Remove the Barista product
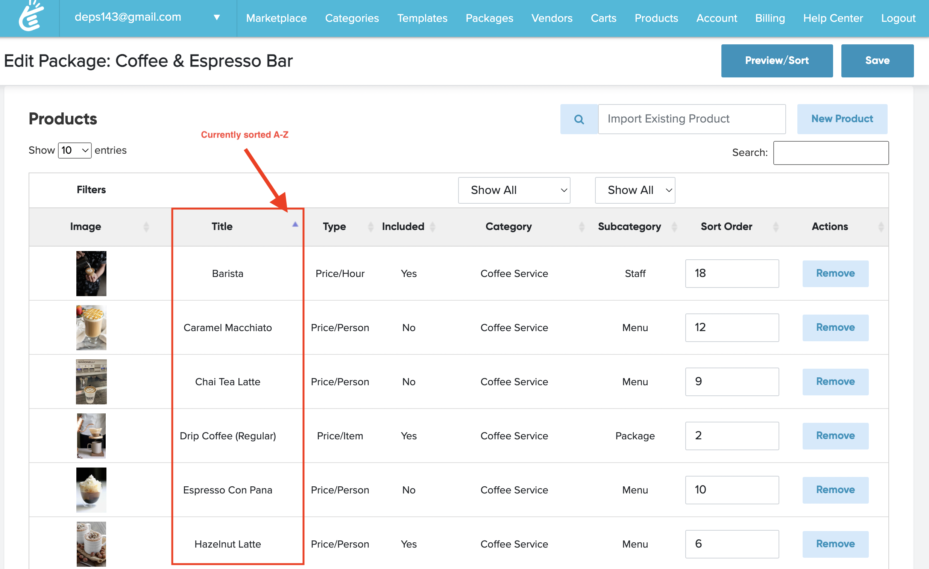 (835, 273)
